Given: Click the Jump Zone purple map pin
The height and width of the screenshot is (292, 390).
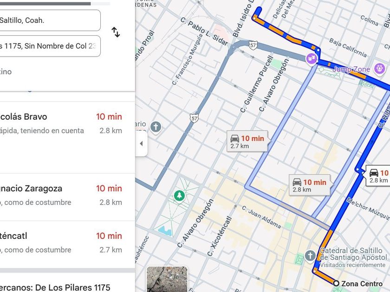Looking at the screenshot, I should pos(380,68).
